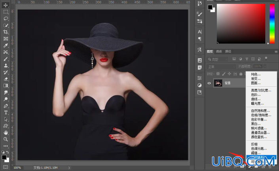The width and height of the screenshot is (279, 171).
Task: Select the Custom Shape tool
Action: pyautogui.click(x=6, y=126)
